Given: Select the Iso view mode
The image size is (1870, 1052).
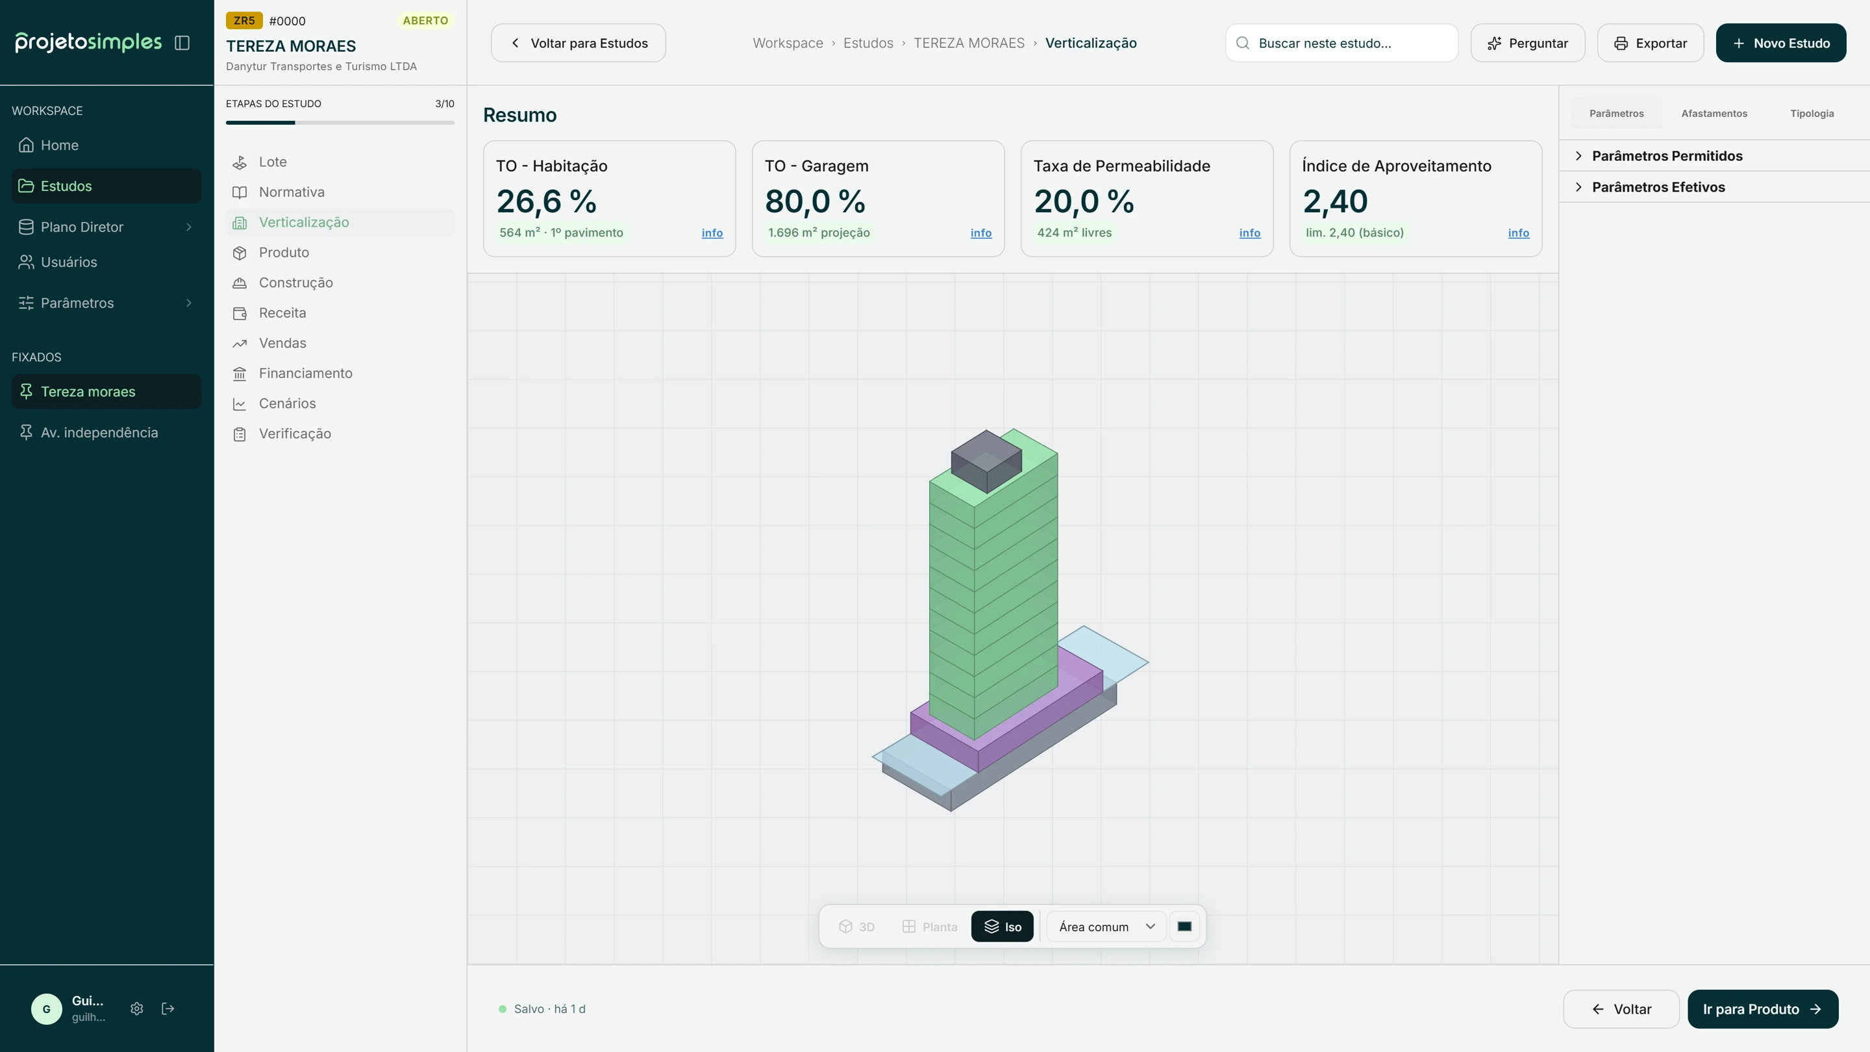Looking at the screenshot, I should (1002, 927).
